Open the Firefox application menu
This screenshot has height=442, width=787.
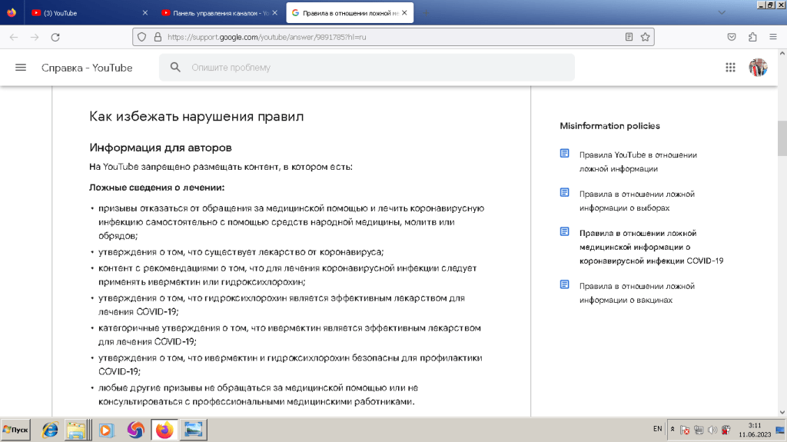click(x=772, y=37)
